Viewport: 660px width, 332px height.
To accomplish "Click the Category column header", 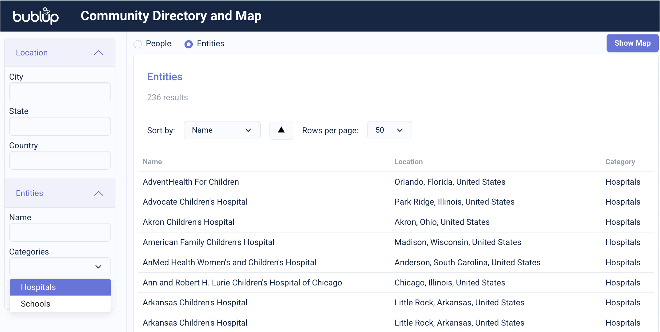I will pyautogui.click(x=620, y=162).
